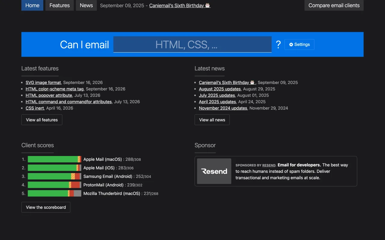Open the CSS inert feature
Image resolution: width=385 pixels, height=240 pixels.
click(x=35, y=108)
